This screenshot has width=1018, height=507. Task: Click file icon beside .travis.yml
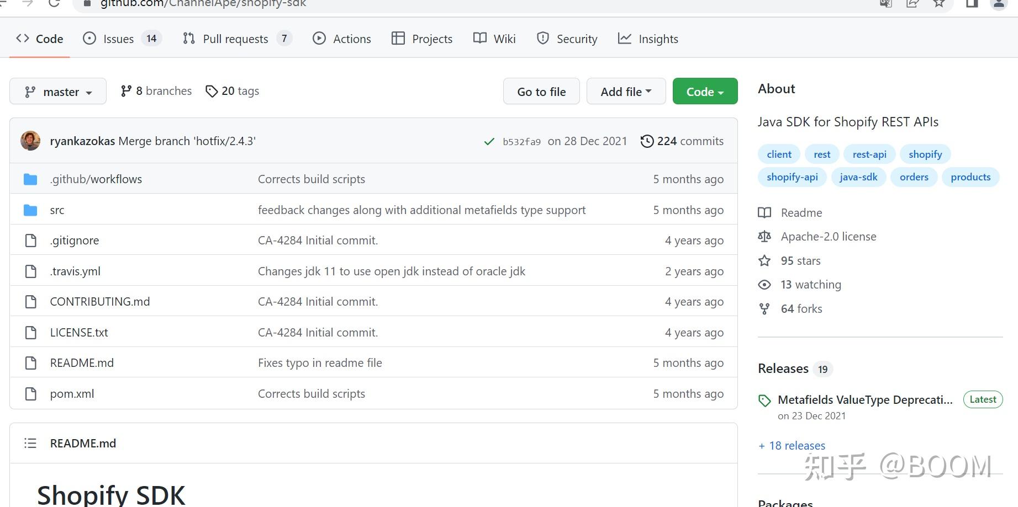tap(31, 271)
